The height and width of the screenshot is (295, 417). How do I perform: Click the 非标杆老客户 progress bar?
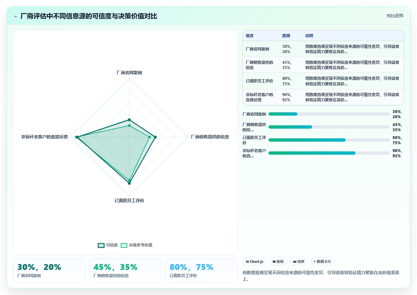329,153
